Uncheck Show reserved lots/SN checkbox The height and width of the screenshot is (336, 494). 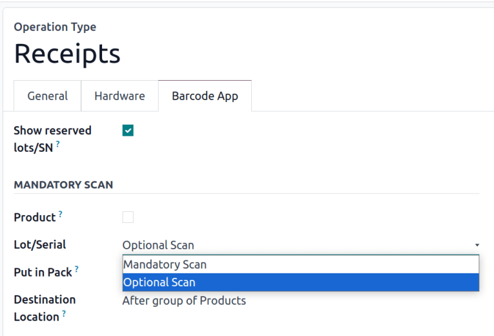[x=128, y=131]
